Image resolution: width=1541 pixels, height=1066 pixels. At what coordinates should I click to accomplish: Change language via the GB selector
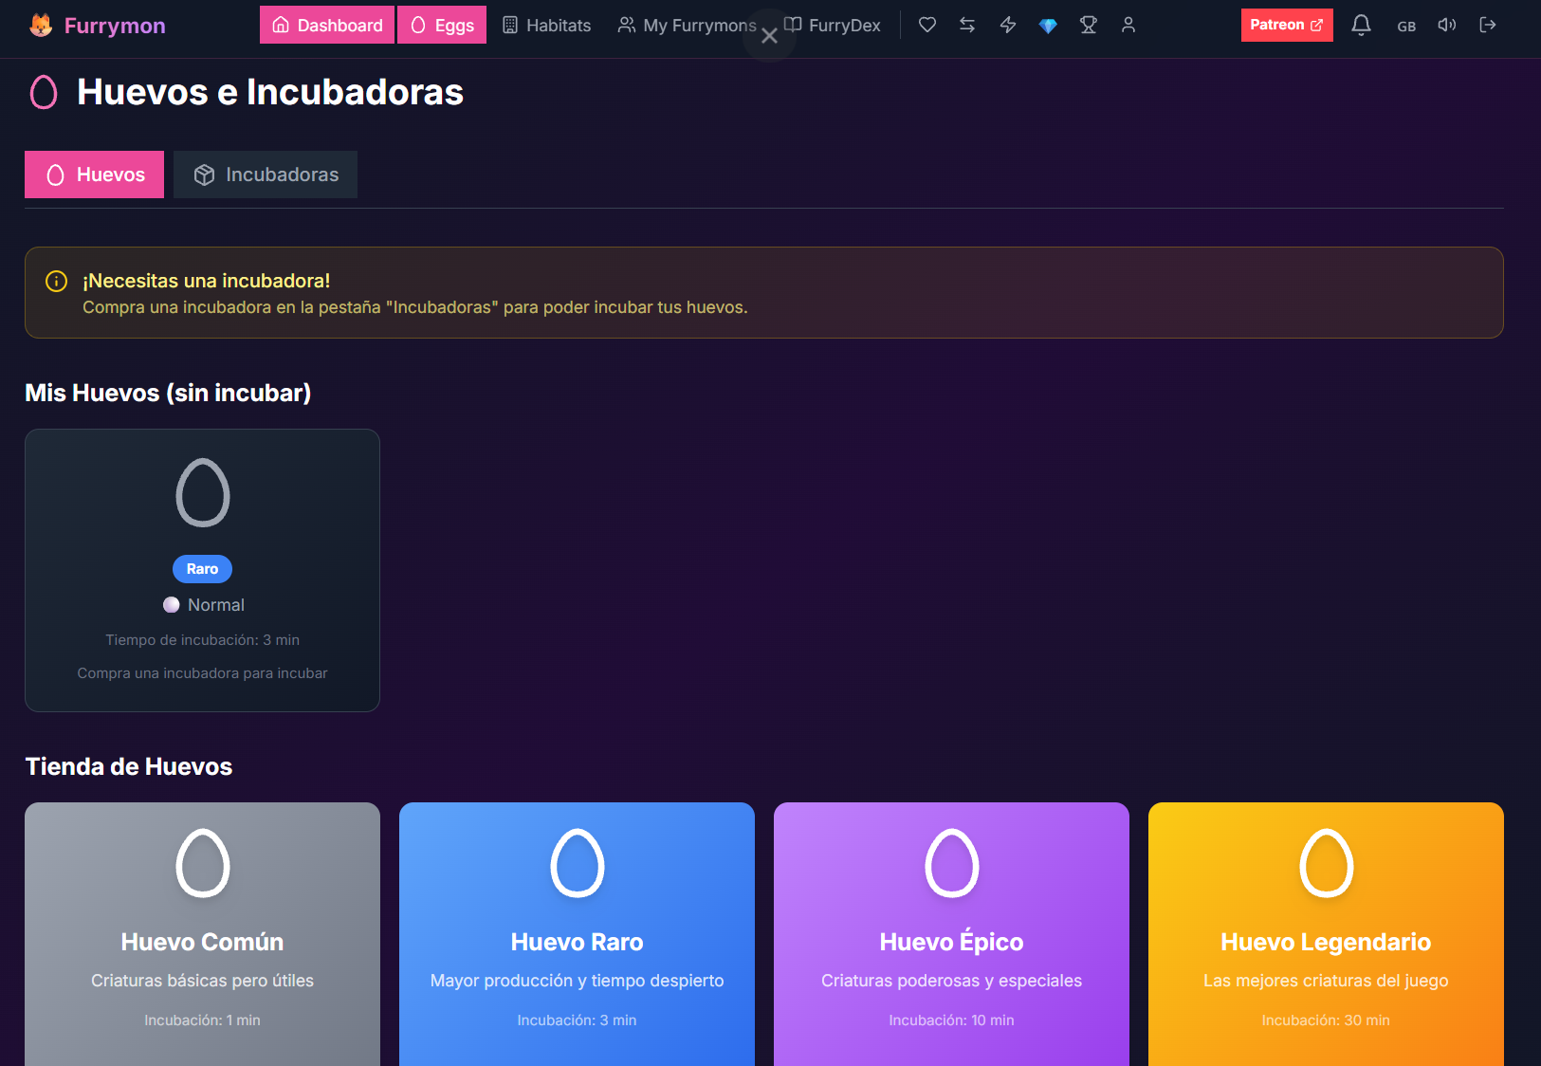click(1406, 26)
